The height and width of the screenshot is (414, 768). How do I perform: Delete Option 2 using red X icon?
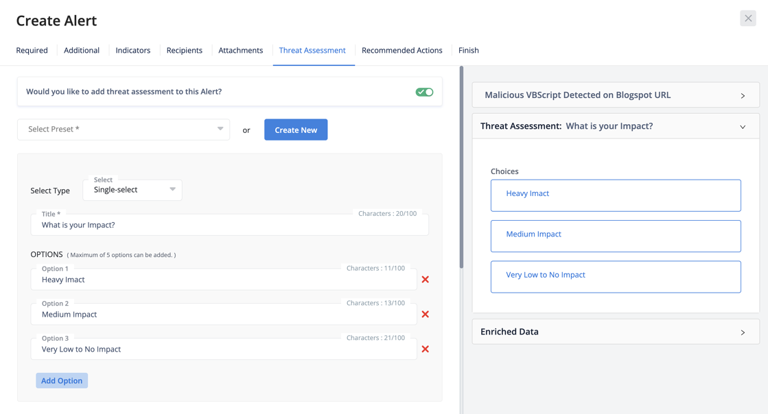pos(425,315)
